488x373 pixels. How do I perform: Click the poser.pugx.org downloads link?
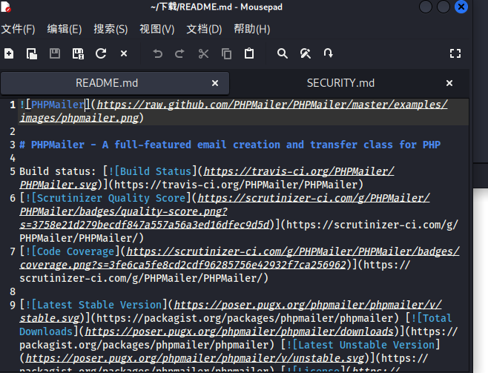pos(240,331)
